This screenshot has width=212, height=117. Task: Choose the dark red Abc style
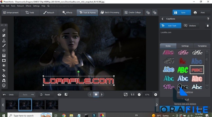[183, 61]
